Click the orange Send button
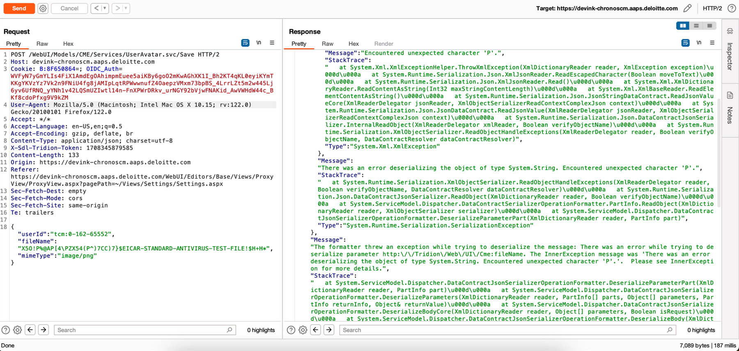The image size is (739, 351). 19,8
